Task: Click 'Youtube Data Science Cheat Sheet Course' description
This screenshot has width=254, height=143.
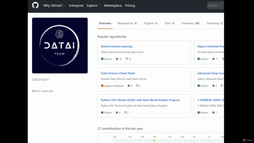Action: tap(123, 79)
